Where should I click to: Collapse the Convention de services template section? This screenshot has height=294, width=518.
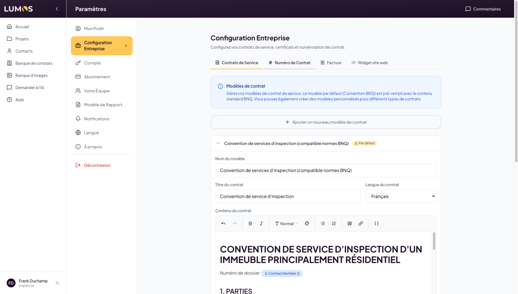(x=218, y=143)
